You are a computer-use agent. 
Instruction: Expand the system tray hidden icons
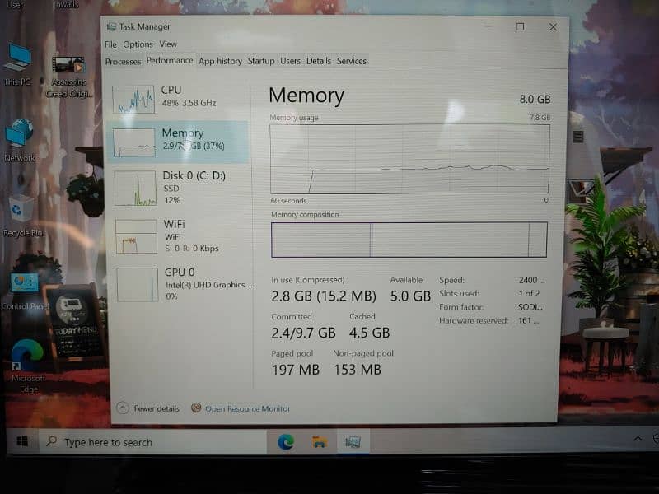pyautogui.click(x=638, y=439)
